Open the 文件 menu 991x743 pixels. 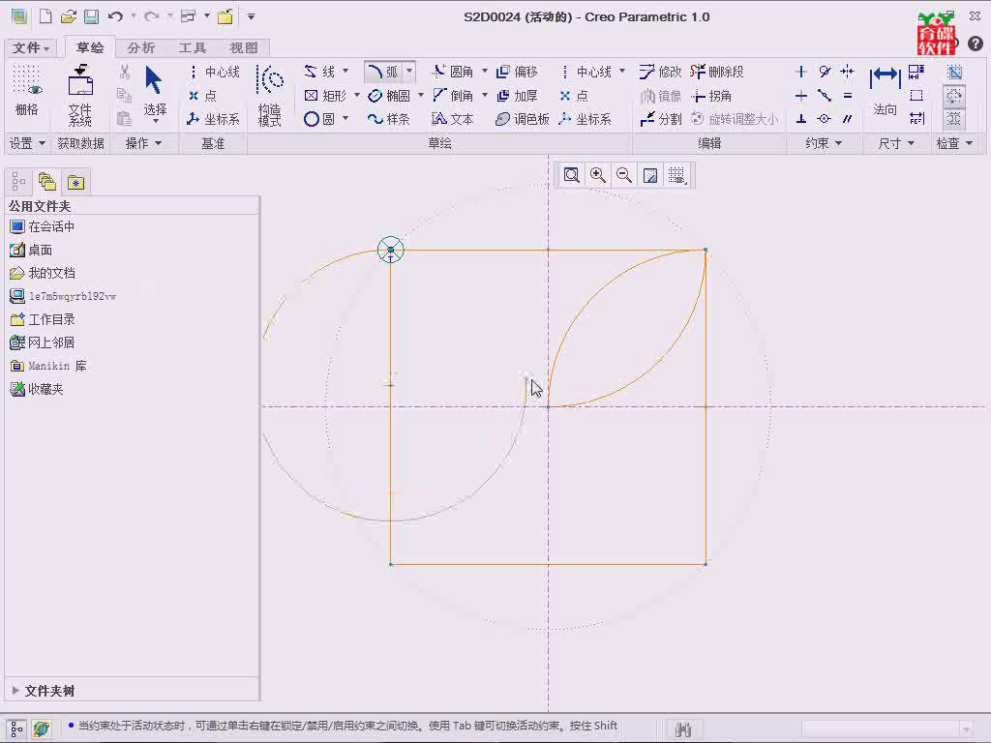point(30,48)
